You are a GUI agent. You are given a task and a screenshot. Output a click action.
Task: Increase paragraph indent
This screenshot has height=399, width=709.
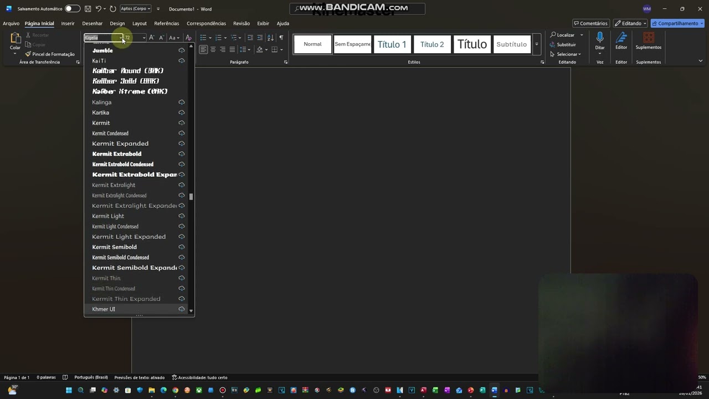pyautogui.click(x=260, y=38)
